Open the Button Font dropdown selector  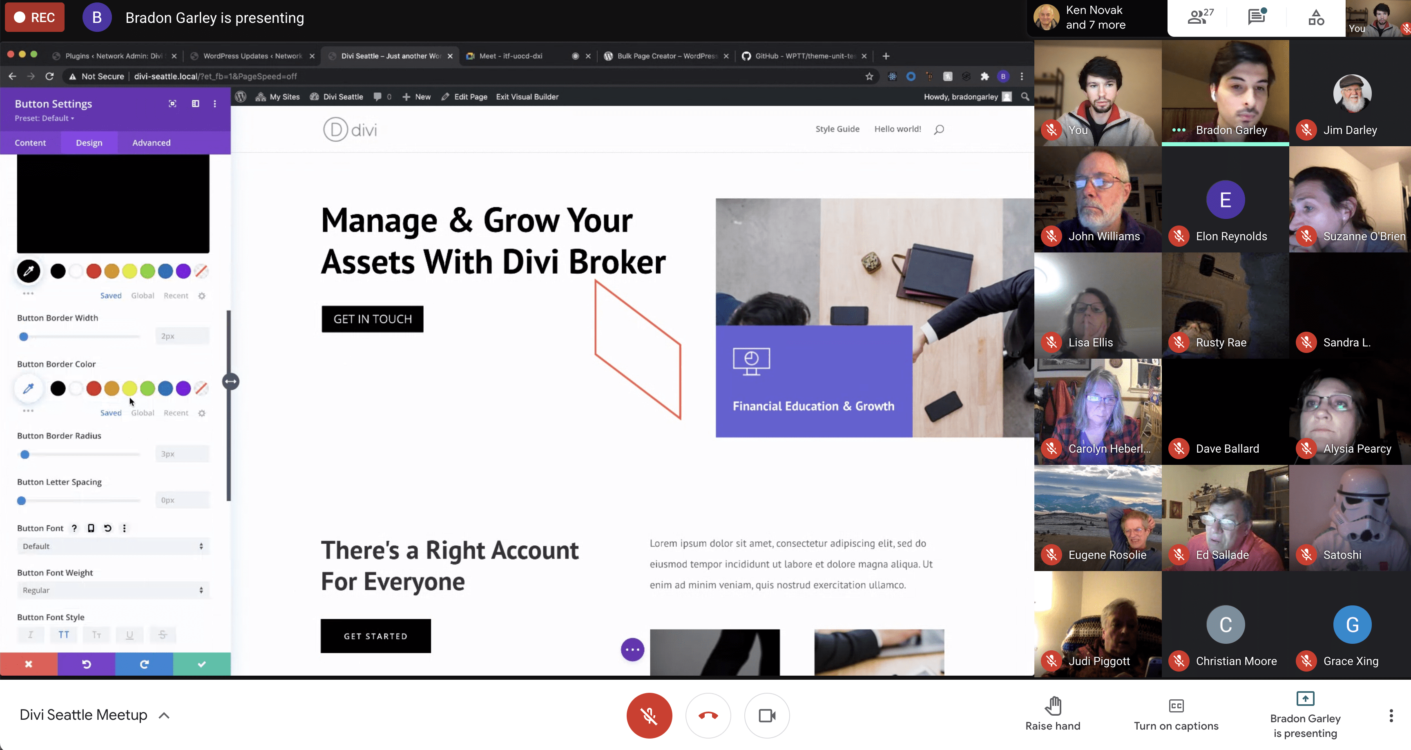112,546
